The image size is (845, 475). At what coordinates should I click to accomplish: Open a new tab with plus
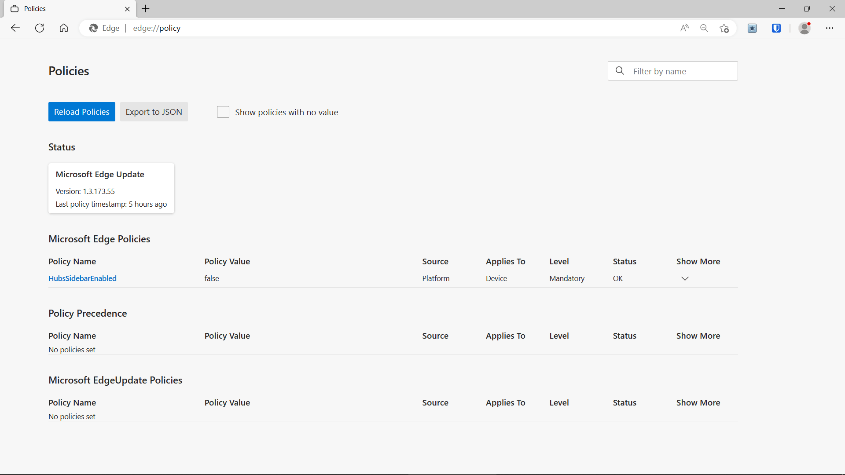point(146,9)
